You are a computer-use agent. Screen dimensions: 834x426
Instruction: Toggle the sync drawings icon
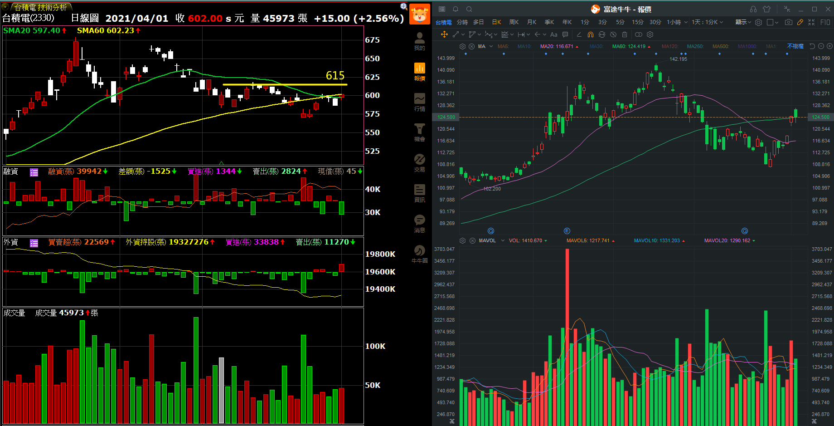click(x=602, y=34)
